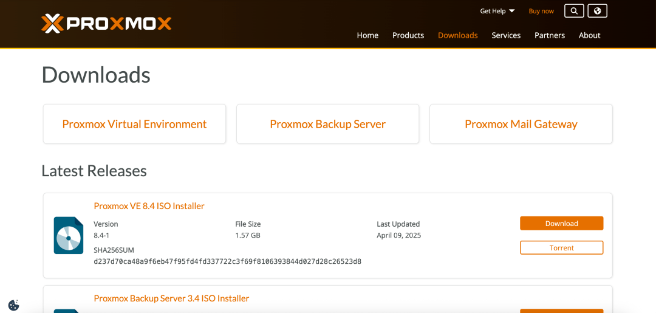Open the About menu
The width and height of the screenshot is (656, 313).
click(x=589, y=36)
